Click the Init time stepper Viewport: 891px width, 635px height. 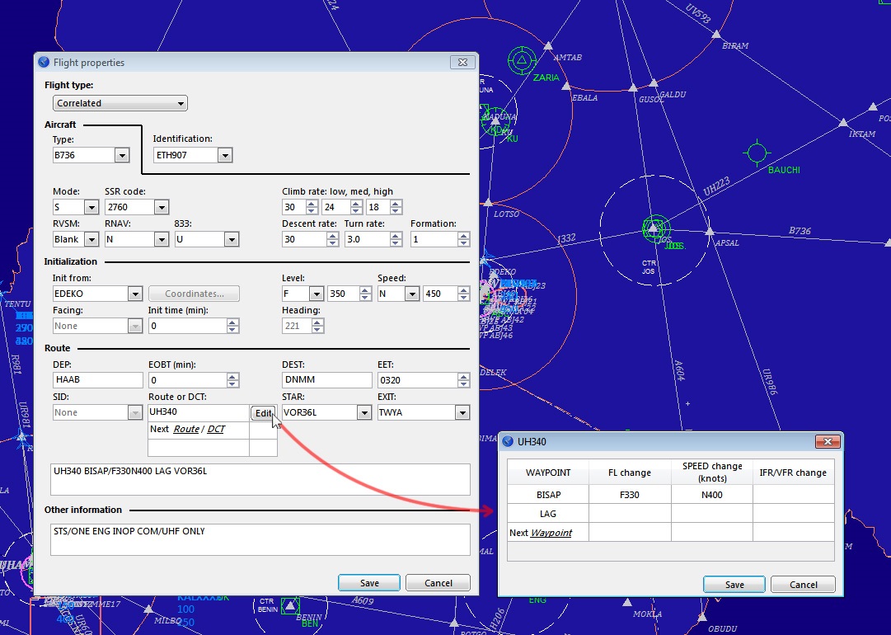point(232,326)
